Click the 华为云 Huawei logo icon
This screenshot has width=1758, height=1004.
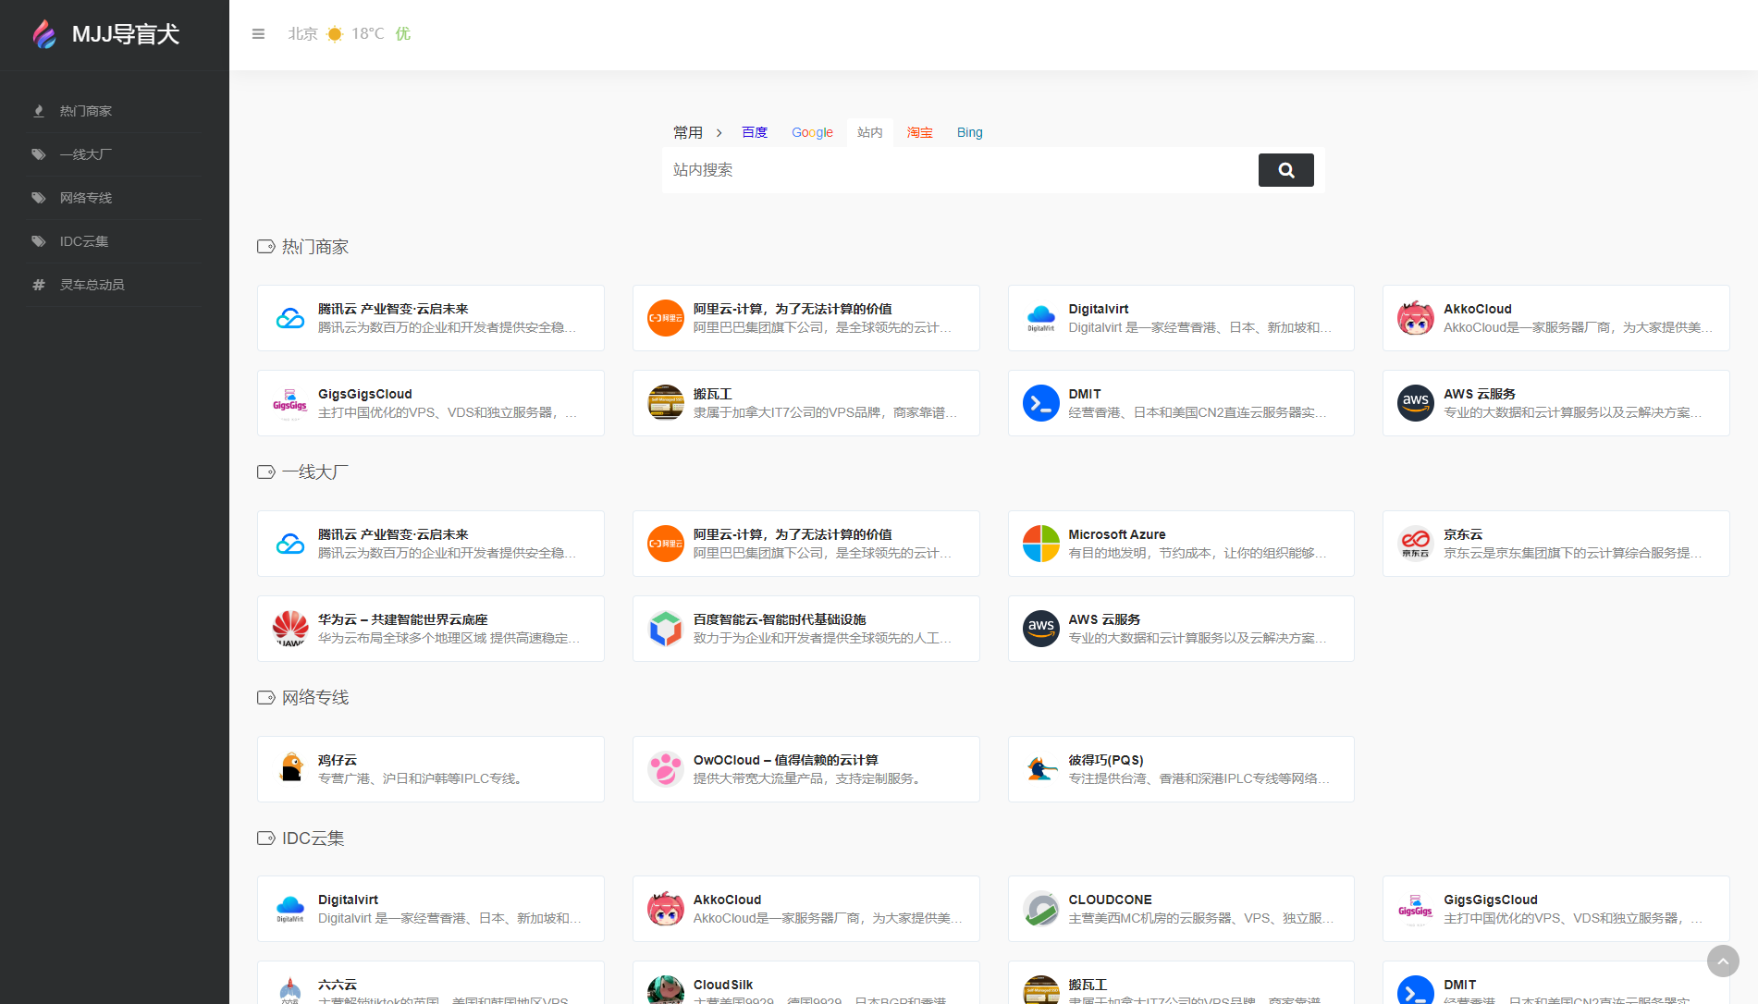point(290,629)
